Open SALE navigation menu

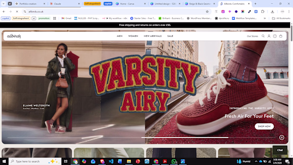(170, 36)
